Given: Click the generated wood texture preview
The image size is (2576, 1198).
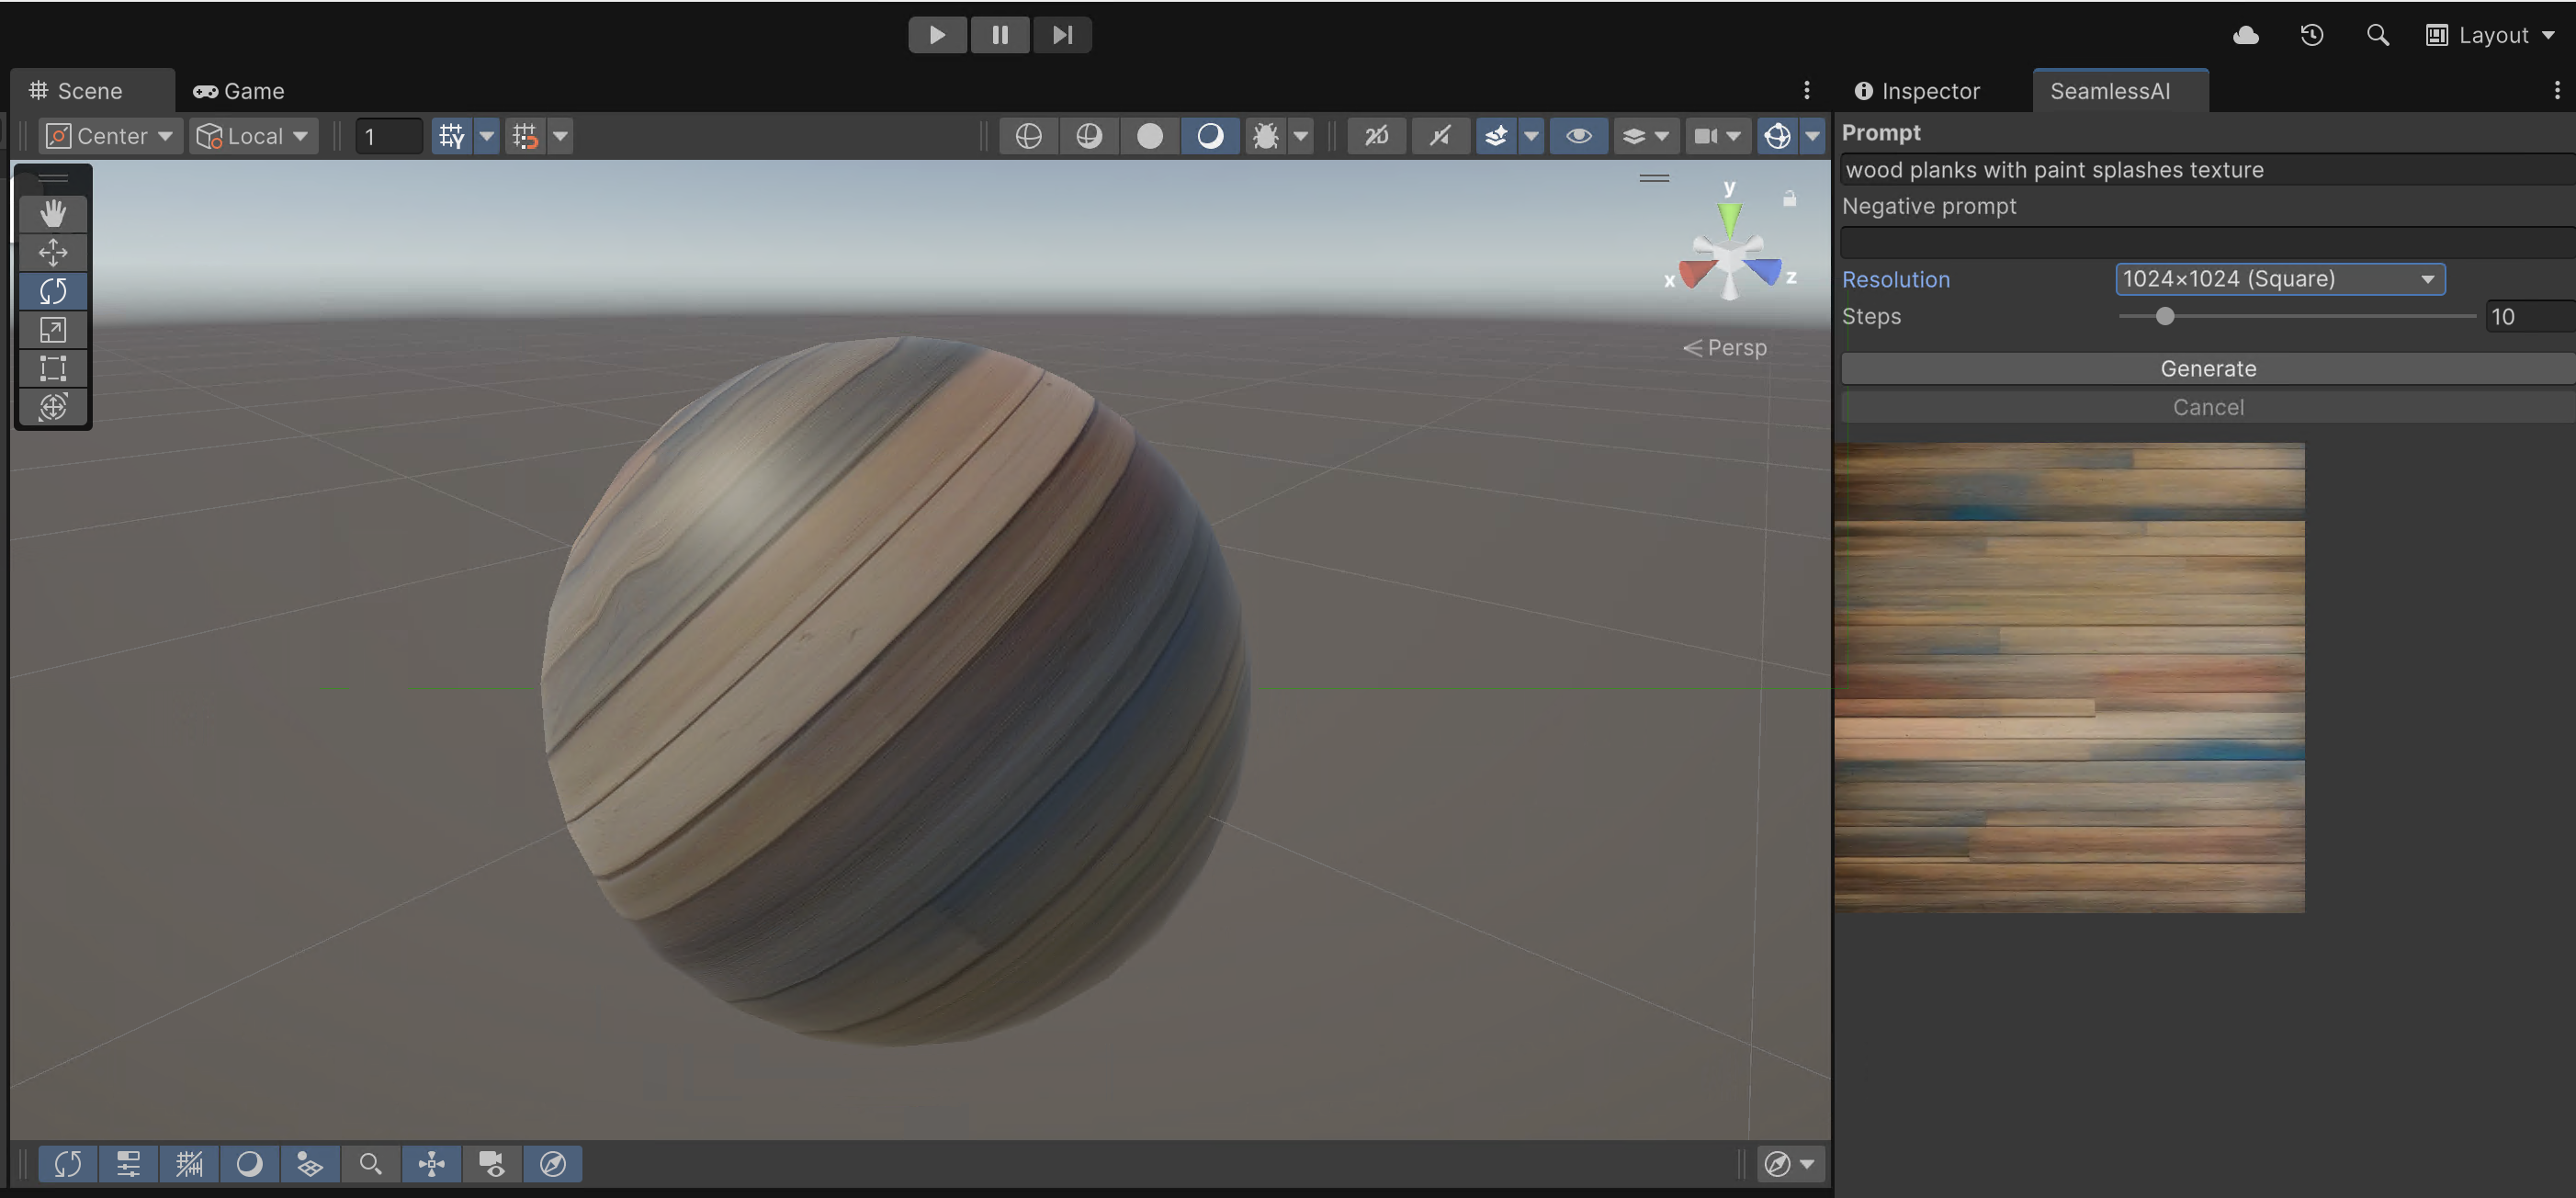Looking at the screenshot, I should tap(2069, 677).
